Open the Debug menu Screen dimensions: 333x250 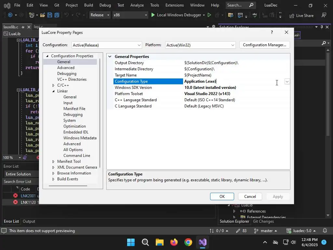pos(105,5)
